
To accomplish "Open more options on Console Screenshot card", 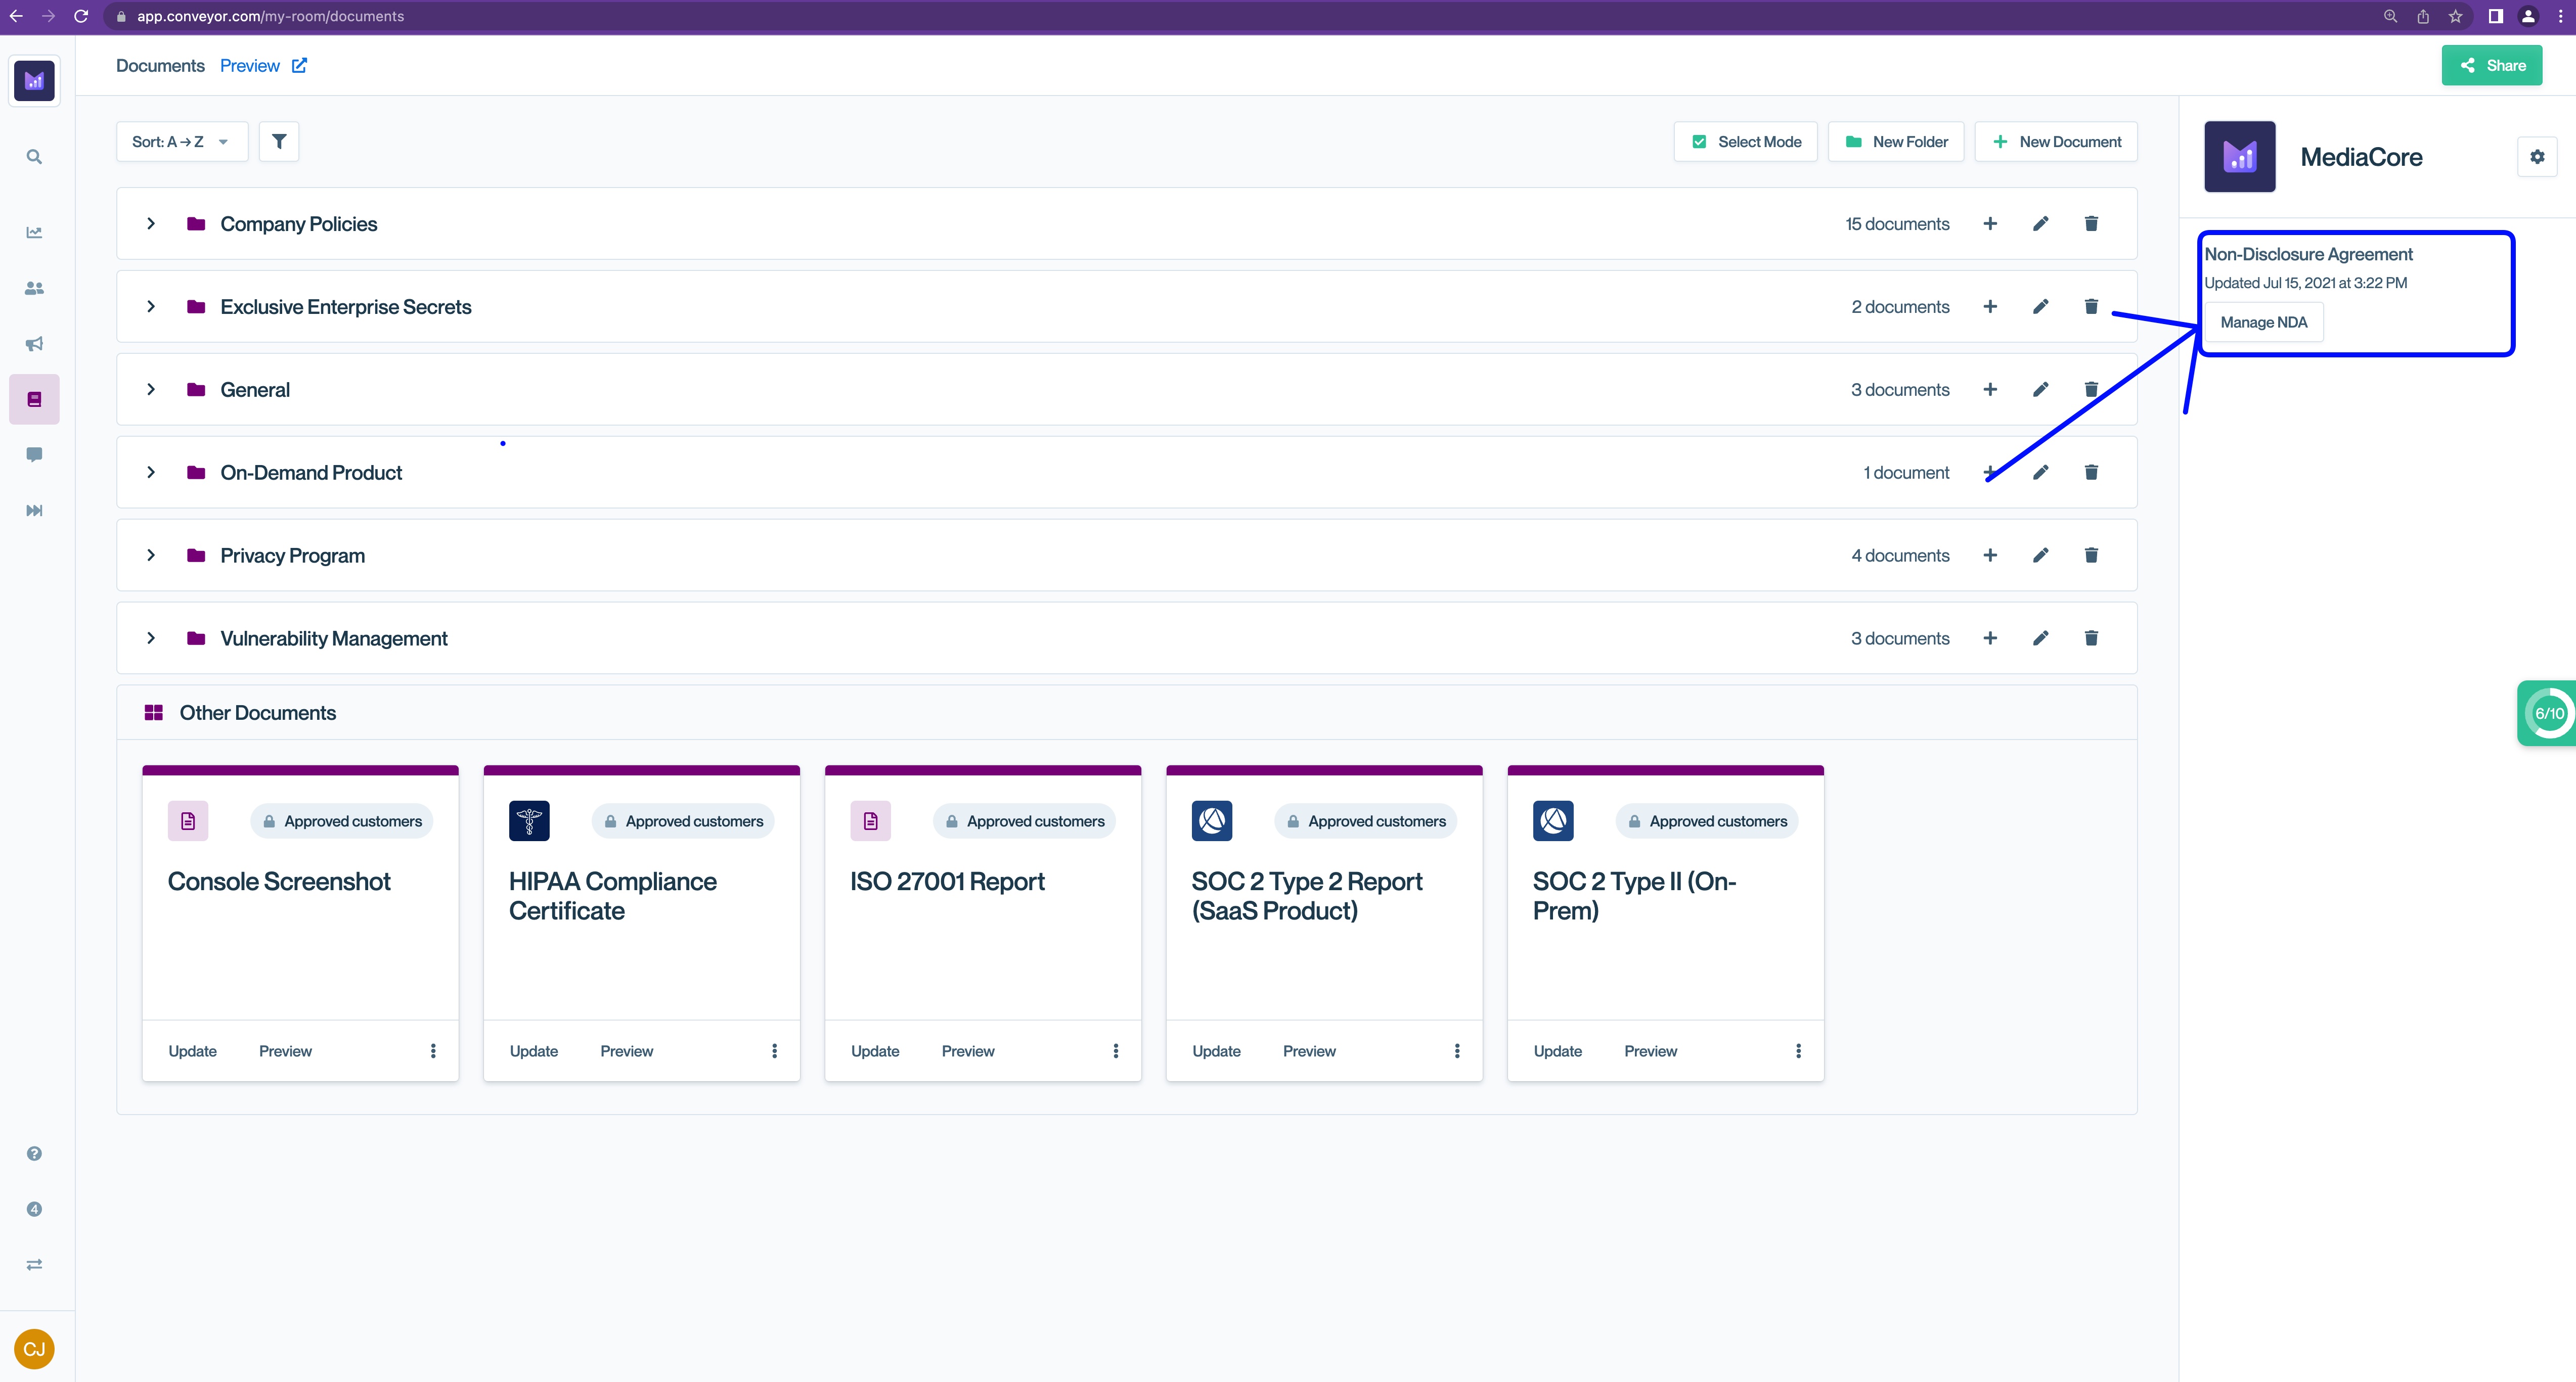I will coord(433,1051).
